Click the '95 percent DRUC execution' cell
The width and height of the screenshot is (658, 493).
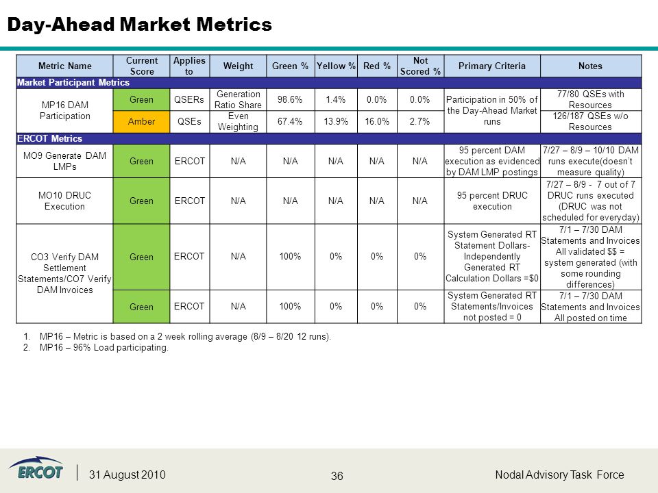(x=492, y=201)
